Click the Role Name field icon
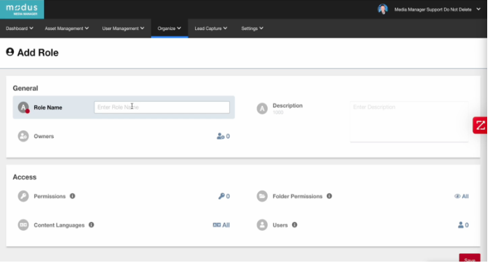The width and height of the screenshot is (490, 263). click(24, 107)
